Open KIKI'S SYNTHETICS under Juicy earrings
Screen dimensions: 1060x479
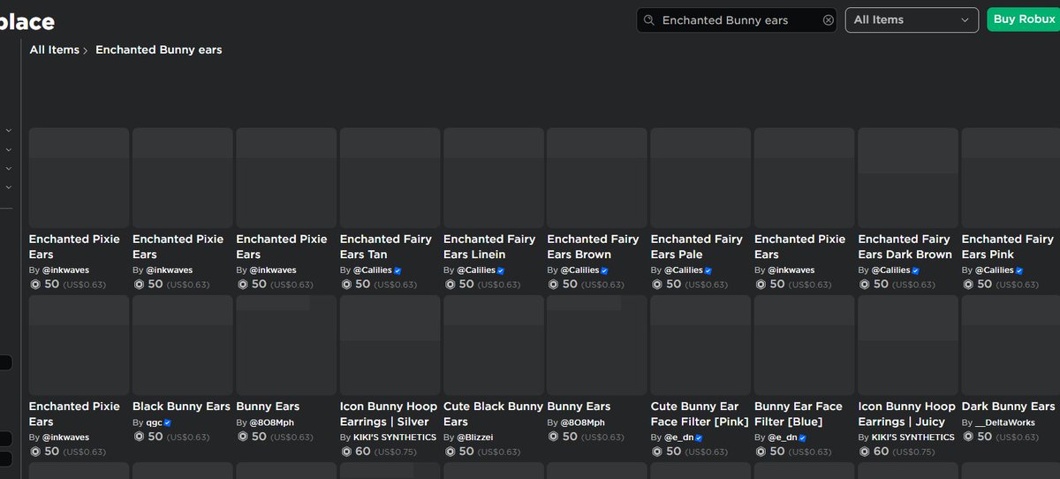click(x=913, y=437)
